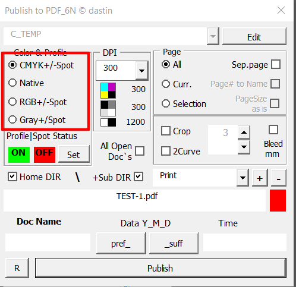Click the Edit button
Screen dimensions: 296x287
254,37
